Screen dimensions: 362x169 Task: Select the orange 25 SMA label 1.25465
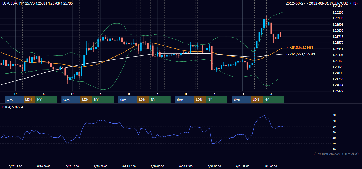tap(300, 48)
